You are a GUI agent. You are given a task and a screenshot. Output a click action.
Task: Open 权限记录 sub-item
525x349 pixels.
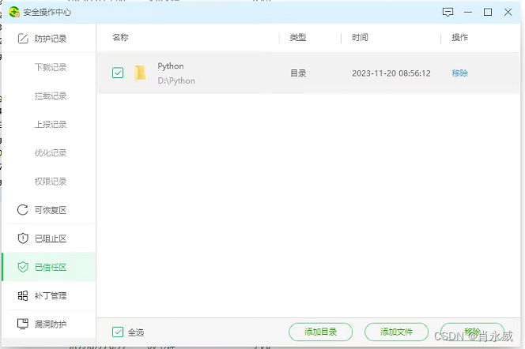coord(51,181)
